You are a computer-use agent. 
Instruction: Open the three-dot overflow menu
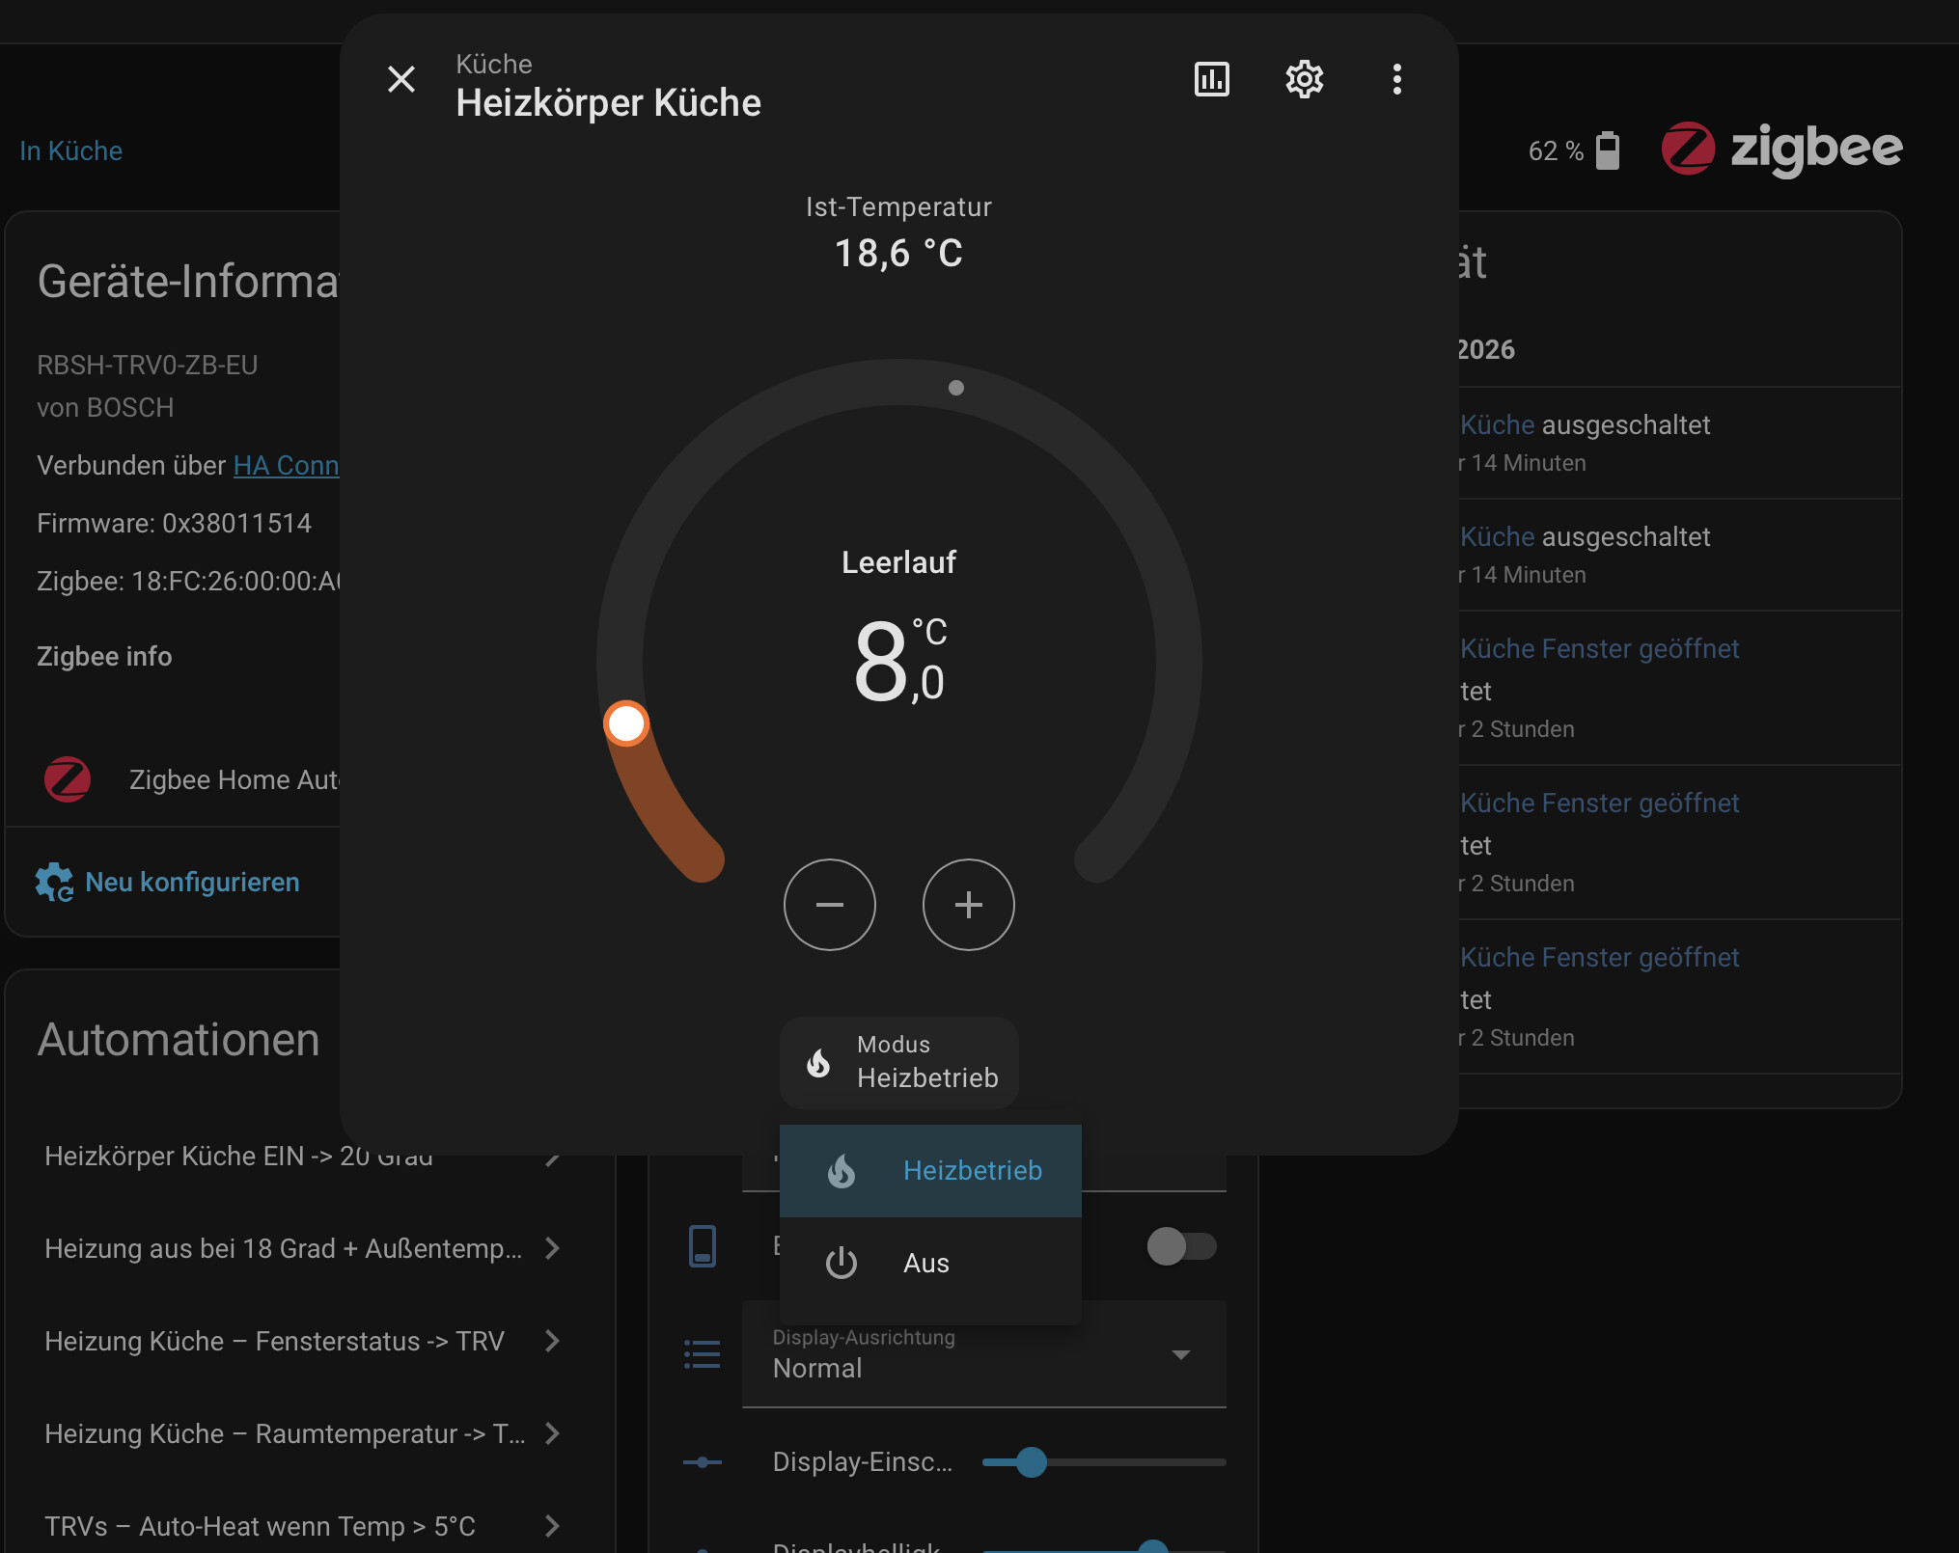(1396, 79)
